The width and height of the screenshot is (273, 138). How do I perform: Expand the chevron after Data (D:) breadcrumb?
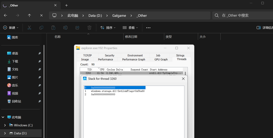click(107, 16)
